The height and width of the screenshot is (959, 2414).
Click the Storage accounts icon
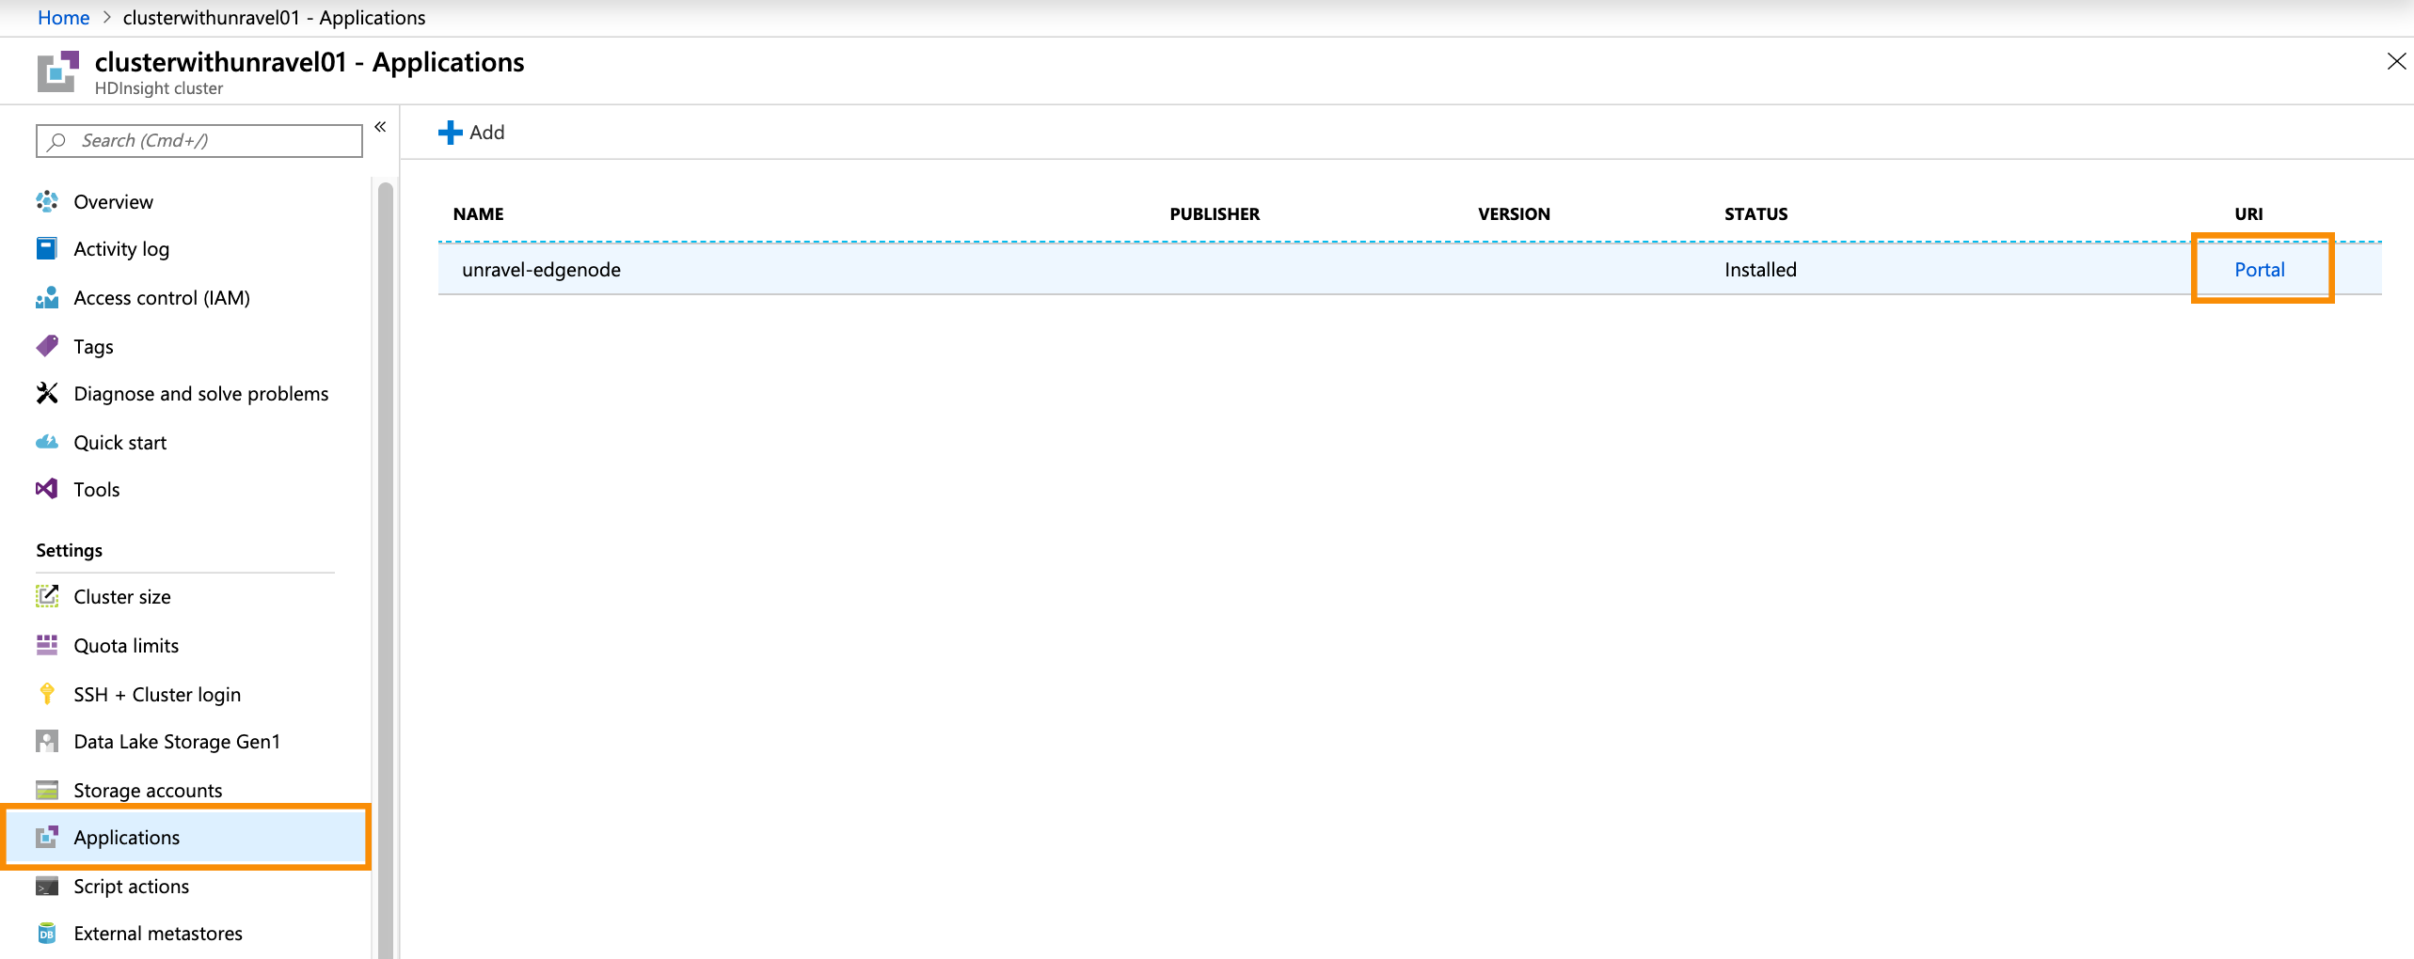pos(47,791)
